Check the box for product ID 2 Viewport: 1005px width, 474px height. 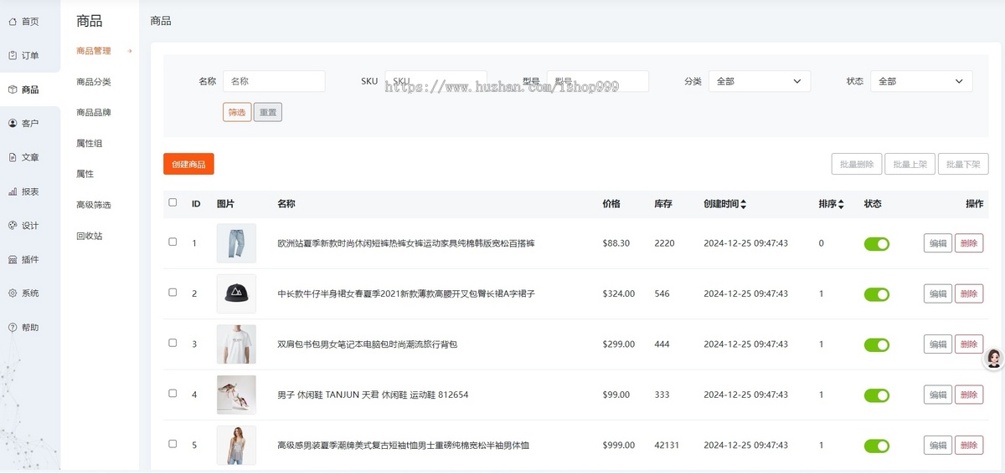tap(173, 293)
